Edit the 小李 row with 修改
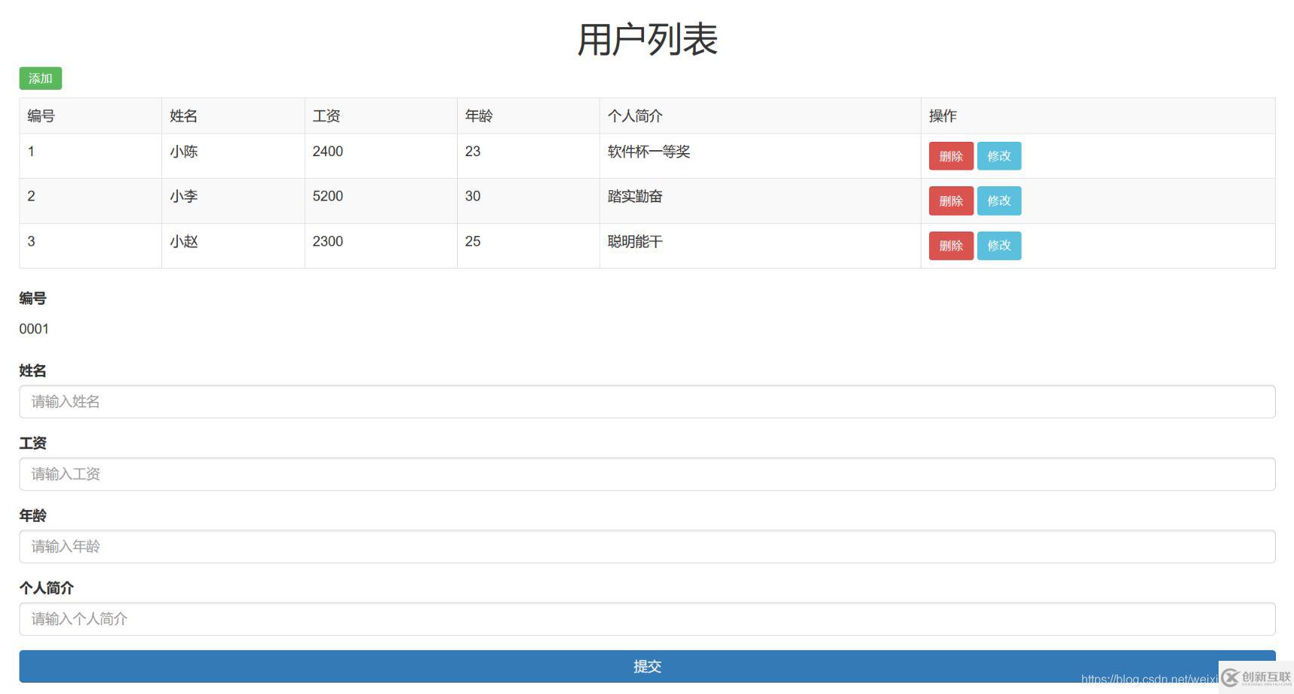This screenshot has width=1294, height=694. coord(999,201)
